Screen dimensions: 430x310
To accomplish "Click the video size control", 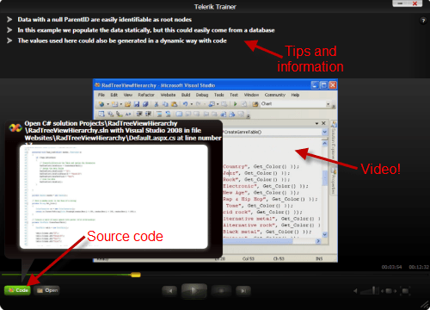I will [x=389, y=291].
